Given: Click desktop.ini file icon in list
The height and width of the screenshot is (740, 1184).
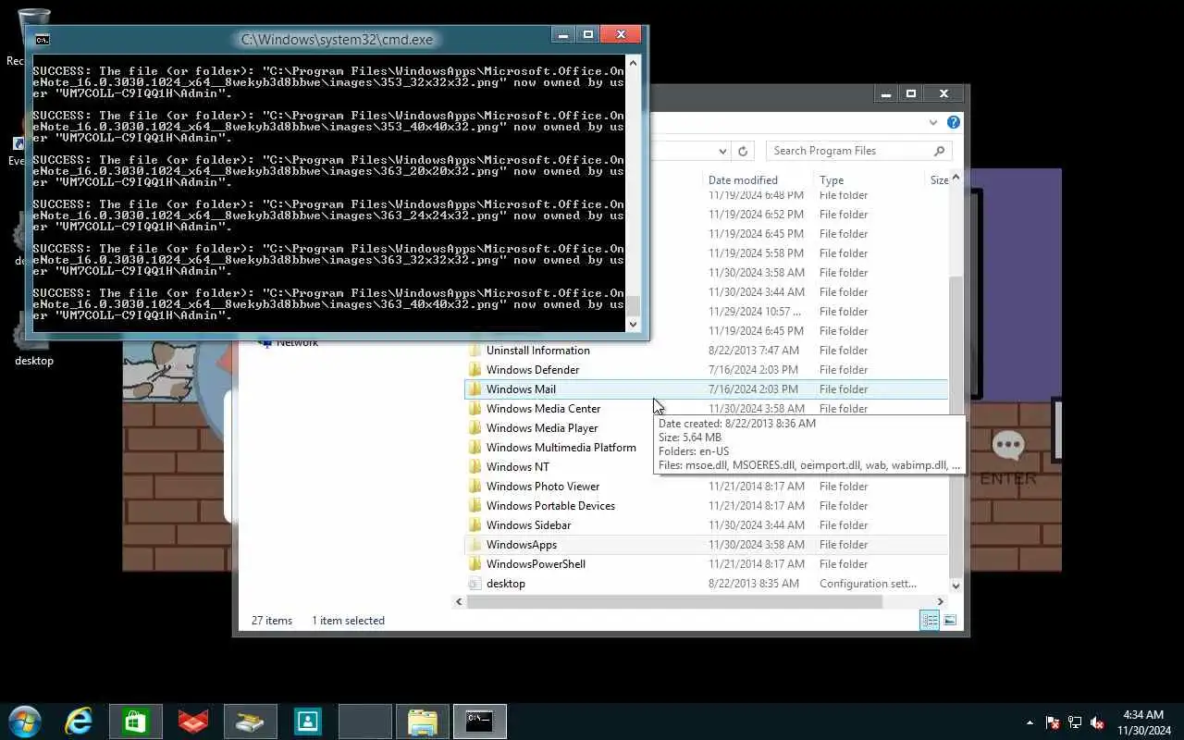Looking at the screenshot, I should (x=475, y=584).
